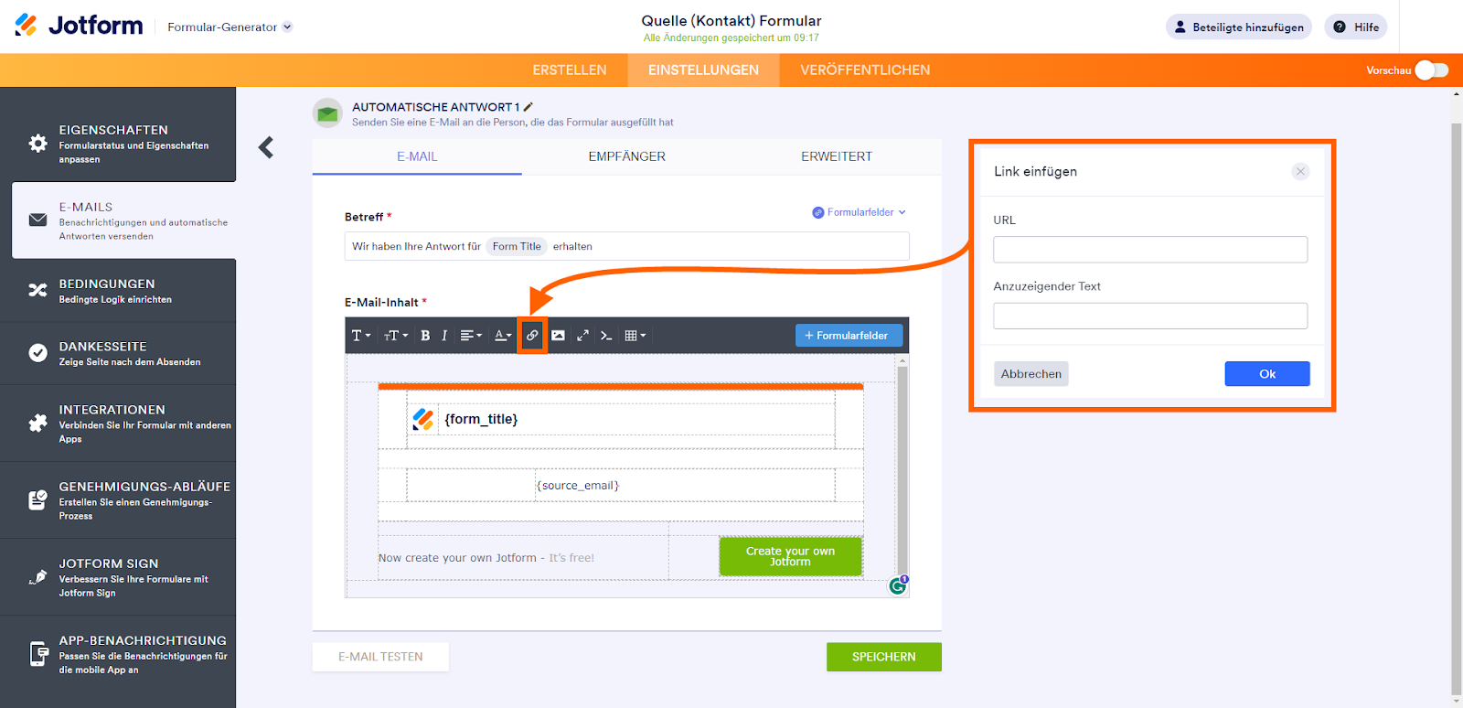Viewport: 1463px width, 708px height.
Task: Click the approval icon beside Genehmigungs-Abläufe
Action: (x=37, y=499)
